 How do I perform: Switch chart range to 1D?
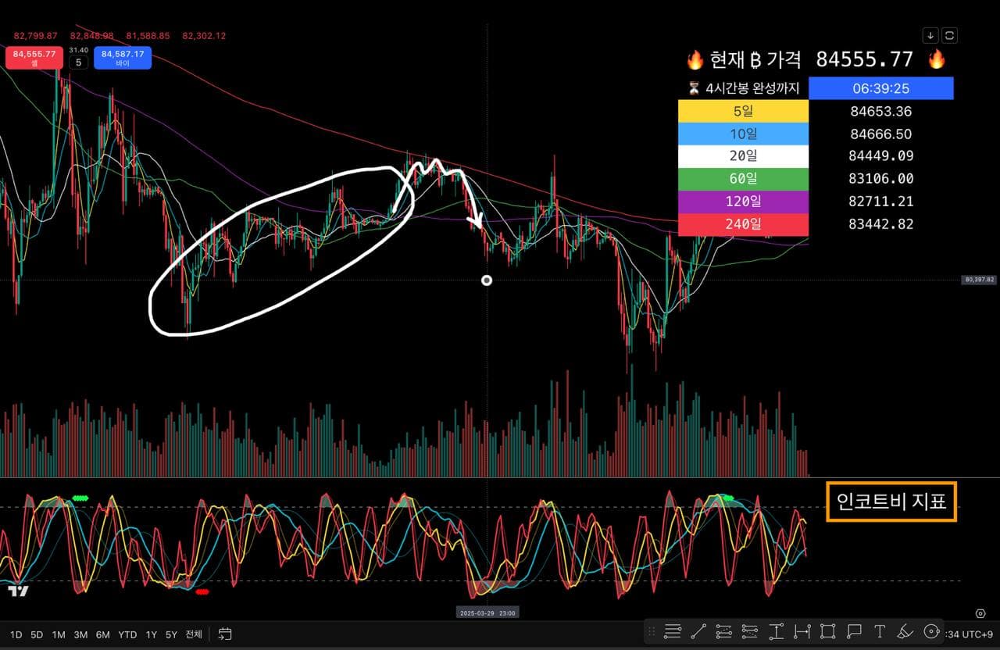15,634
